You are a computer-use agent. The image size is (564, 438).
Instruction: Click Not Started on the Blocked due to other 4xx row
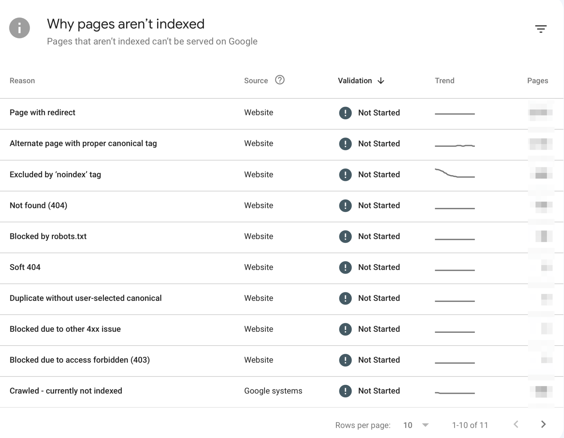[379, 329]
